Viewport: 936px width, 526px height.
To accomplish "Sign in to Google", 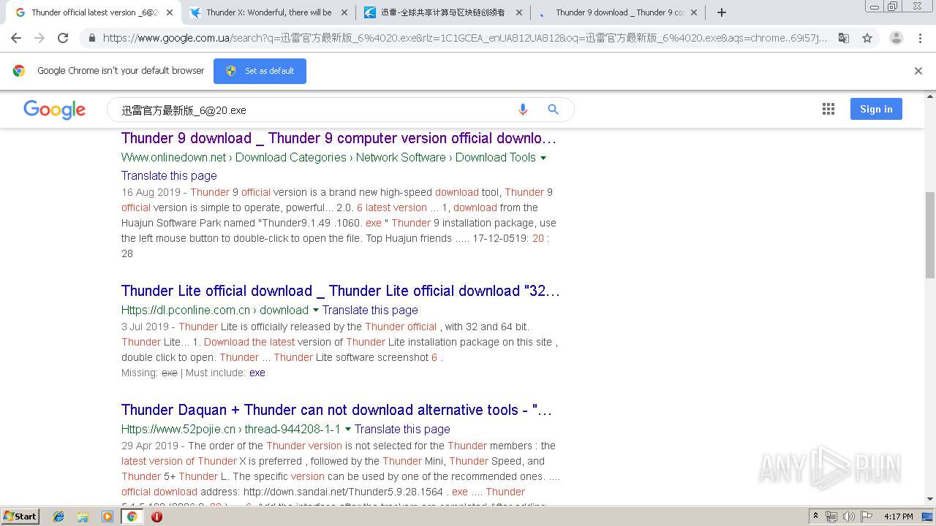I will click(876, 109).
